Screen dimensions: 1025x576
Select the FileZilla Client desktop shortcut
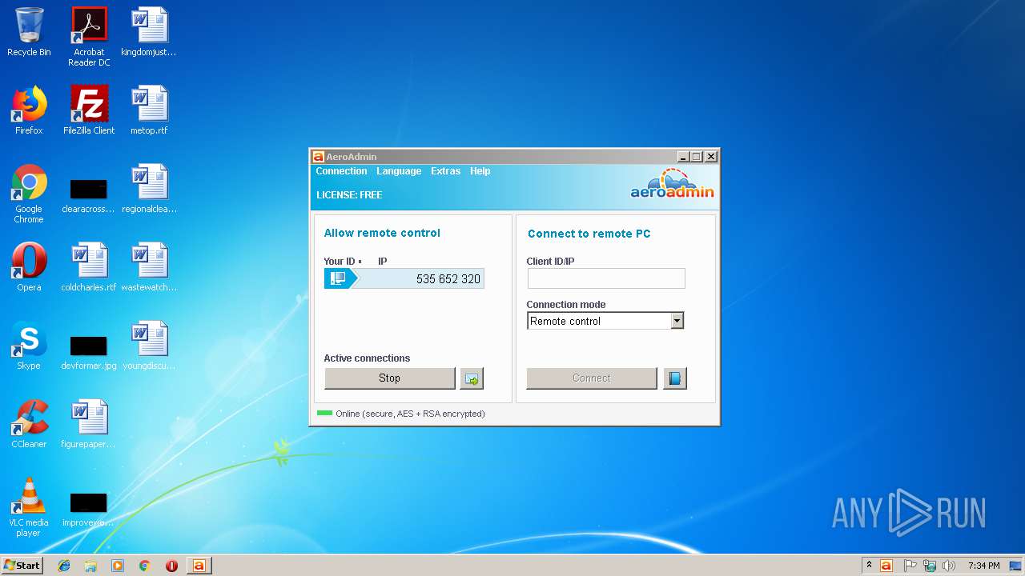point(89,110)
